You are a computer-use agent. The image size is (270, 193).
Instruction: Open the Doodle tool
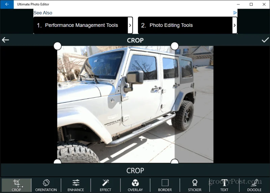[254, 185]
